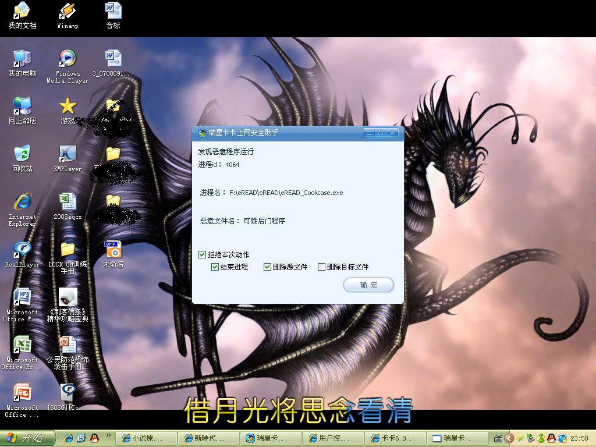
Task: Click the quick launch show desktop icon
Action: (81, 438)
